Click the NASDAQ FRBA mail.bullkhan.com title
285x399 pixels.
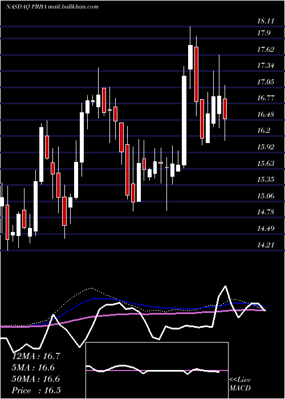coord(52,7)
